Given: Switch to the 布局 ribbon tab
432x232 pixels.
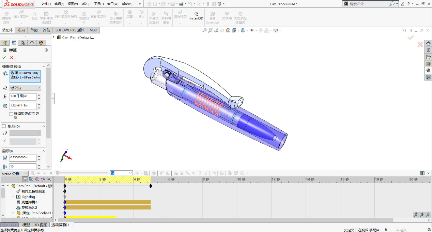Looking at the screenshot, I should (x=21, y=30).
